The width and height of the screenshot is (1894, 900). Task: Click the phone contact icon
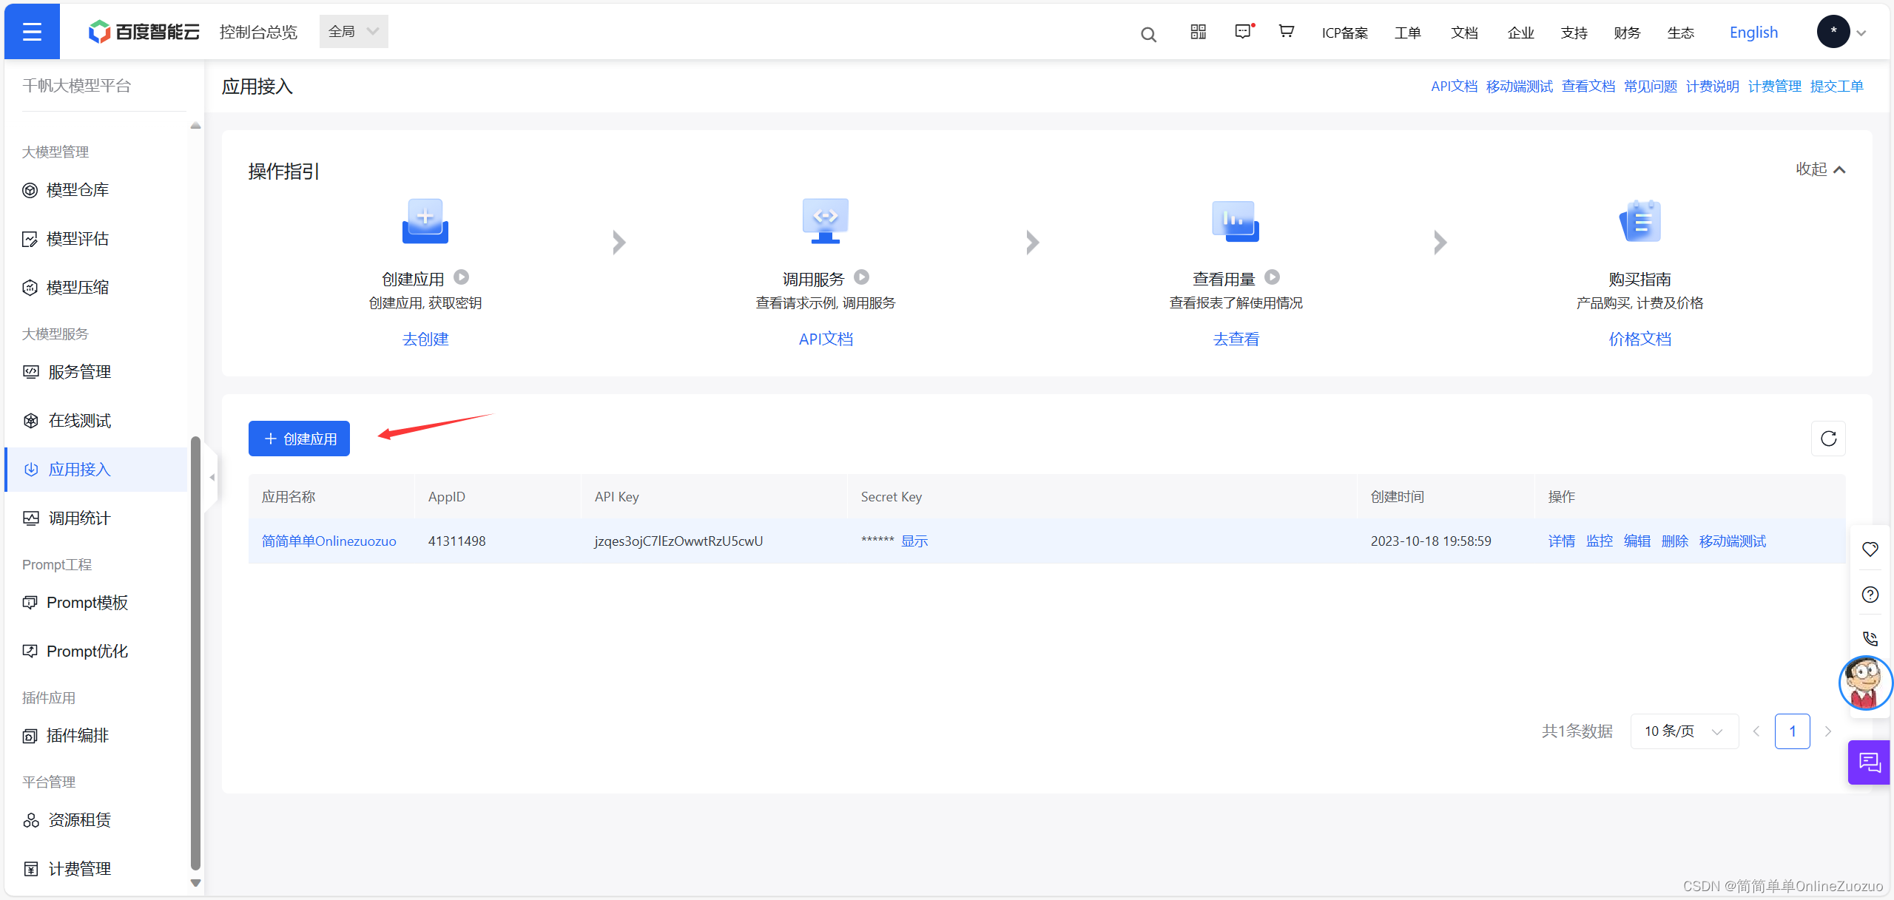1870,639
